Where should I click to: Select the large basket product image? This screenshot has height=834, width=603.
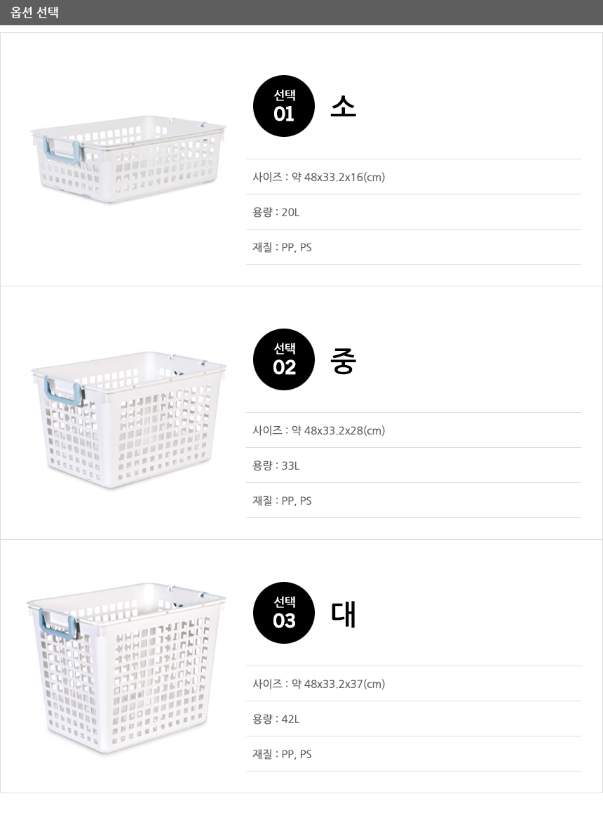(x=126, y=668)
